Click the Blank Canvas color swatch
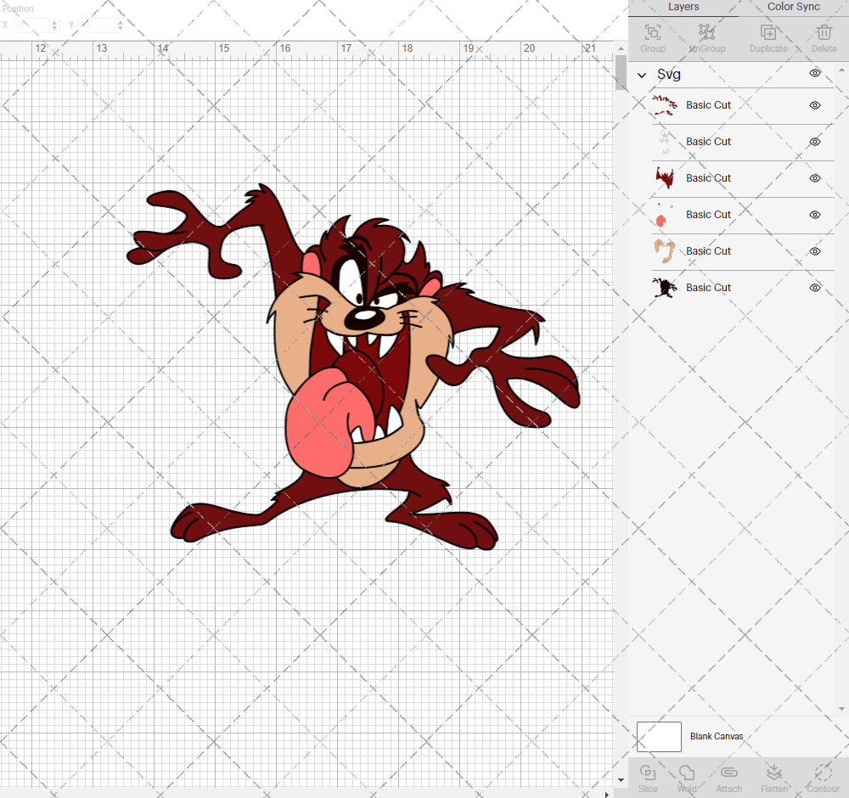This screenshot has width=849, height=798. point(659,736)
